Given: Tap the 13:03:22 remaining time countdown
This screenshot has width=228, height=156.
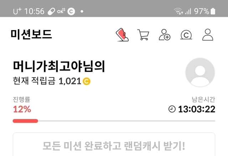Looking at the screenshot, I should coord(197,109).
